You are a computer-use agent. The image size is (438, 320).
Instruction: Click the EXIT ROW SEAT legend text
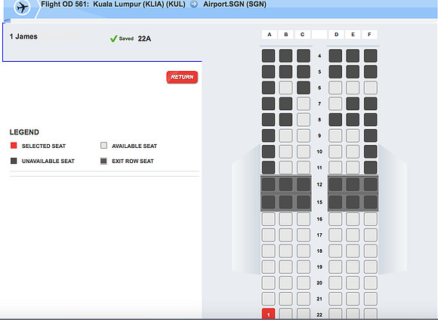click(x=133, y=161)
